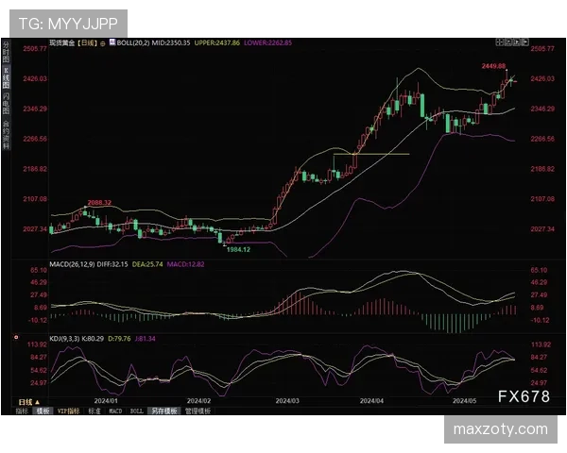Click the yellow horizontal line drawn on chart

pyautogui.click(x=371, y=154)
